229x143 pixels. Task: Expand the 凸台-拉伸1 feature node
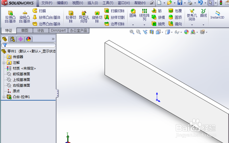[x=4, y=97]
